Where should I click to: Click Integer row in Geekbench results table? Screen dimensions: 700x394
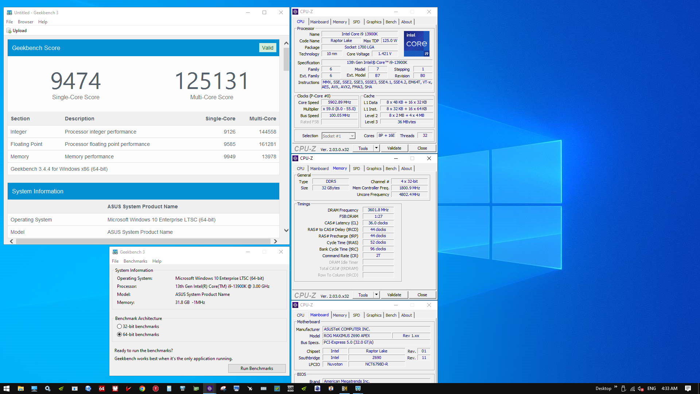point(143,132)
